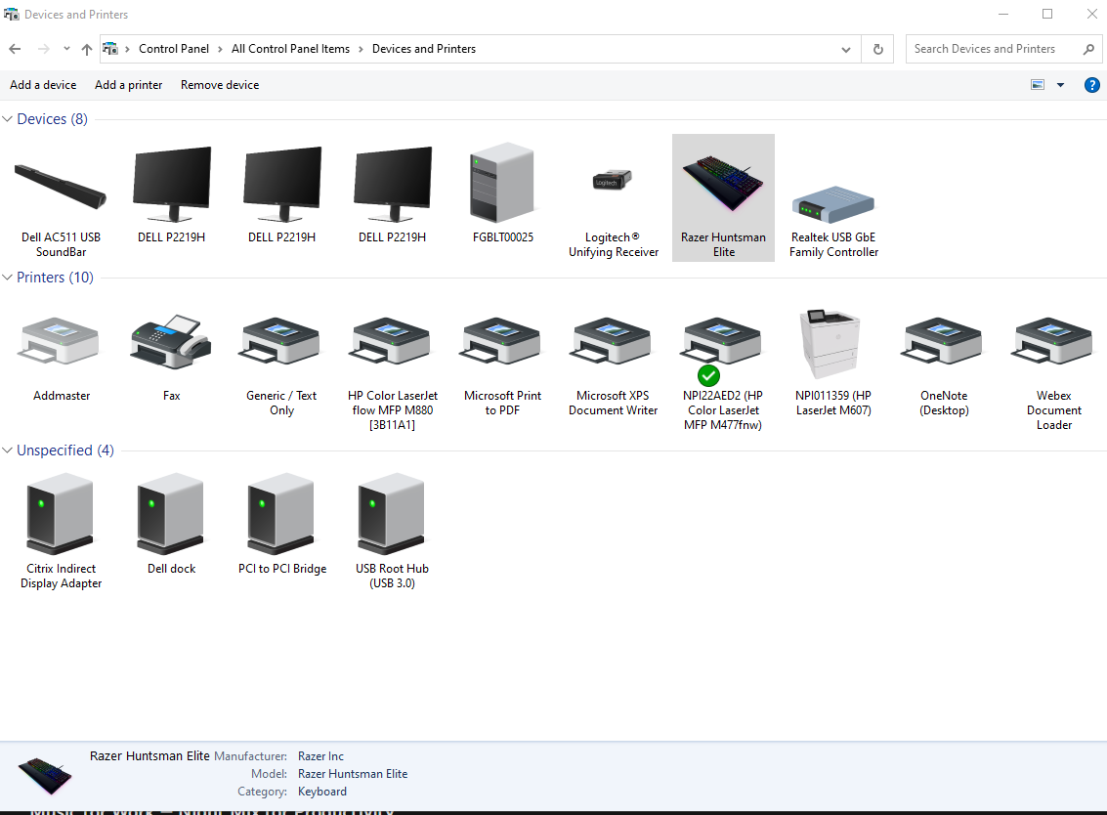Select the default NPI22AED2 HP M477fnw printer
Image resolution: width=1107 pixels, height=815 pixels.
723,372
